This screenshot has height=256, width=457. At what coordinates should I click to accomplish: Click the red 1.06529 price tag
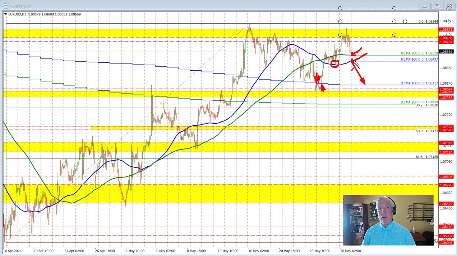pos(446,204)
